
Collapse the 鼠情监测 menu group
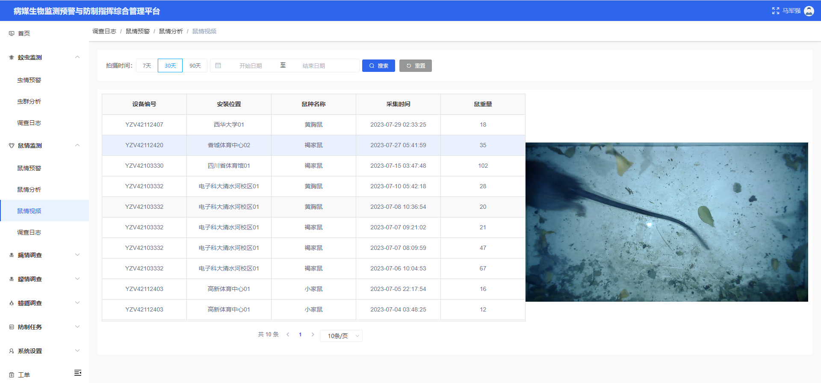tap(77, 145)
